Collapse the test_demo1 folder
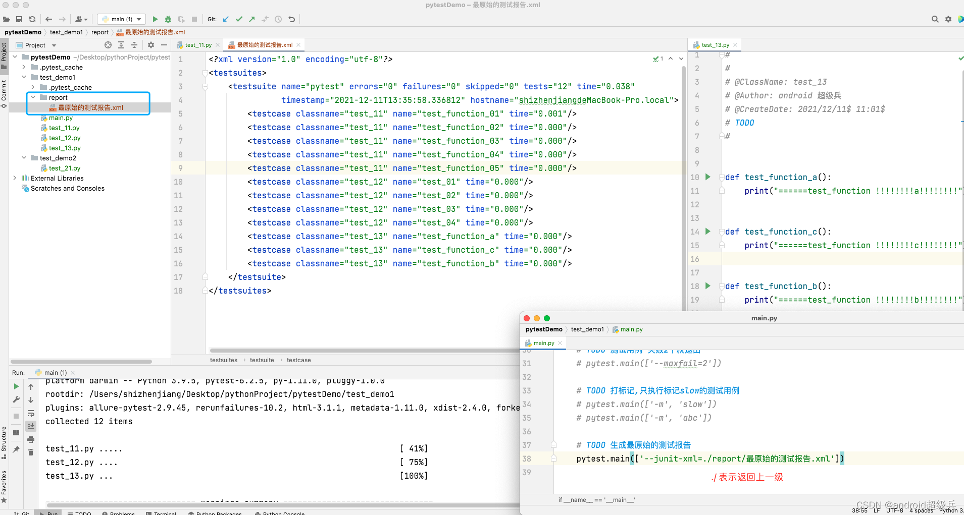964x515 pixels. tap(24, 77)
